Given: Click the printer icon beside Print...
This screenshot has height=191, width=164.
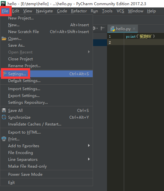Looking at the screenshot, I should (4, 139).
